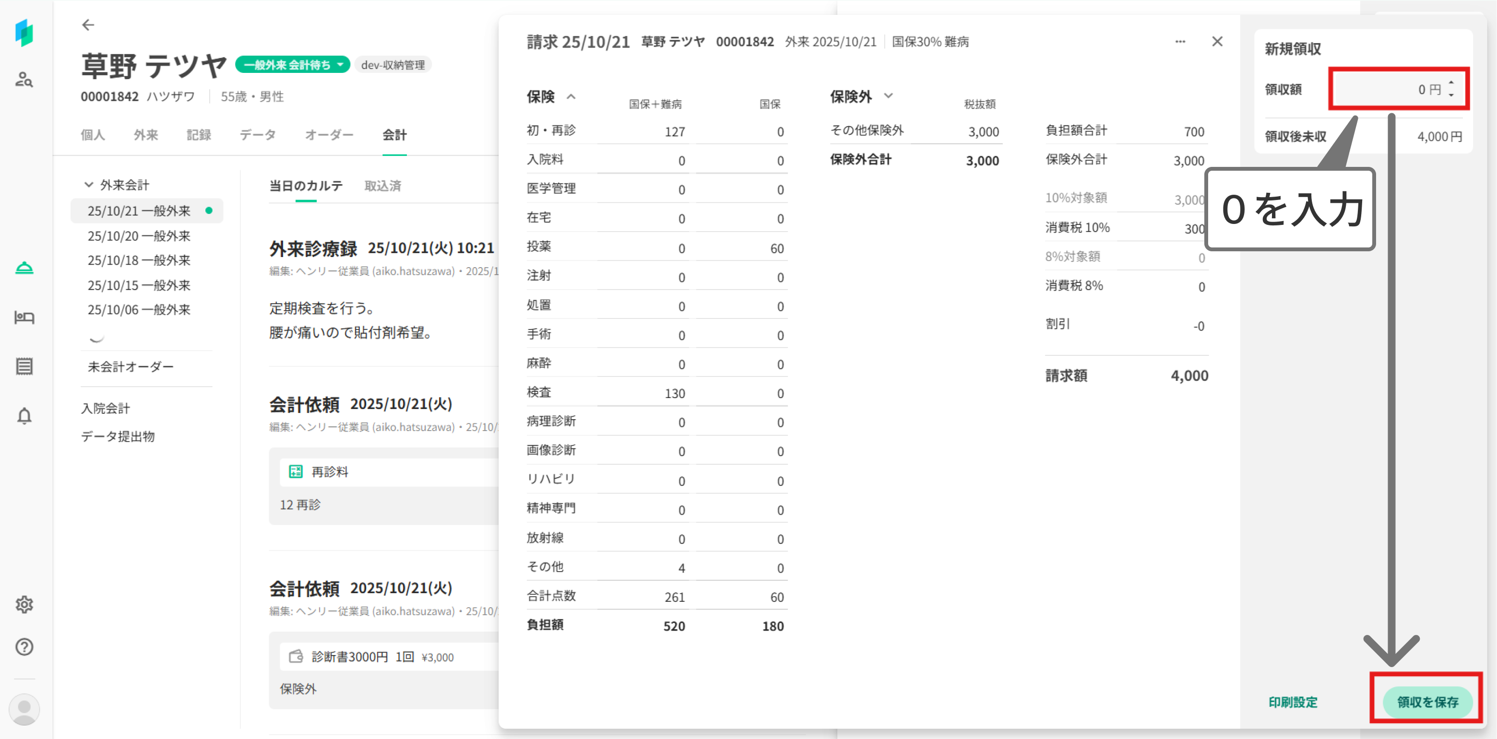Screen dimensions: 1497x739
Task: Select 25/10/18 一般外来 entry
Action: [x=139, y=260]
